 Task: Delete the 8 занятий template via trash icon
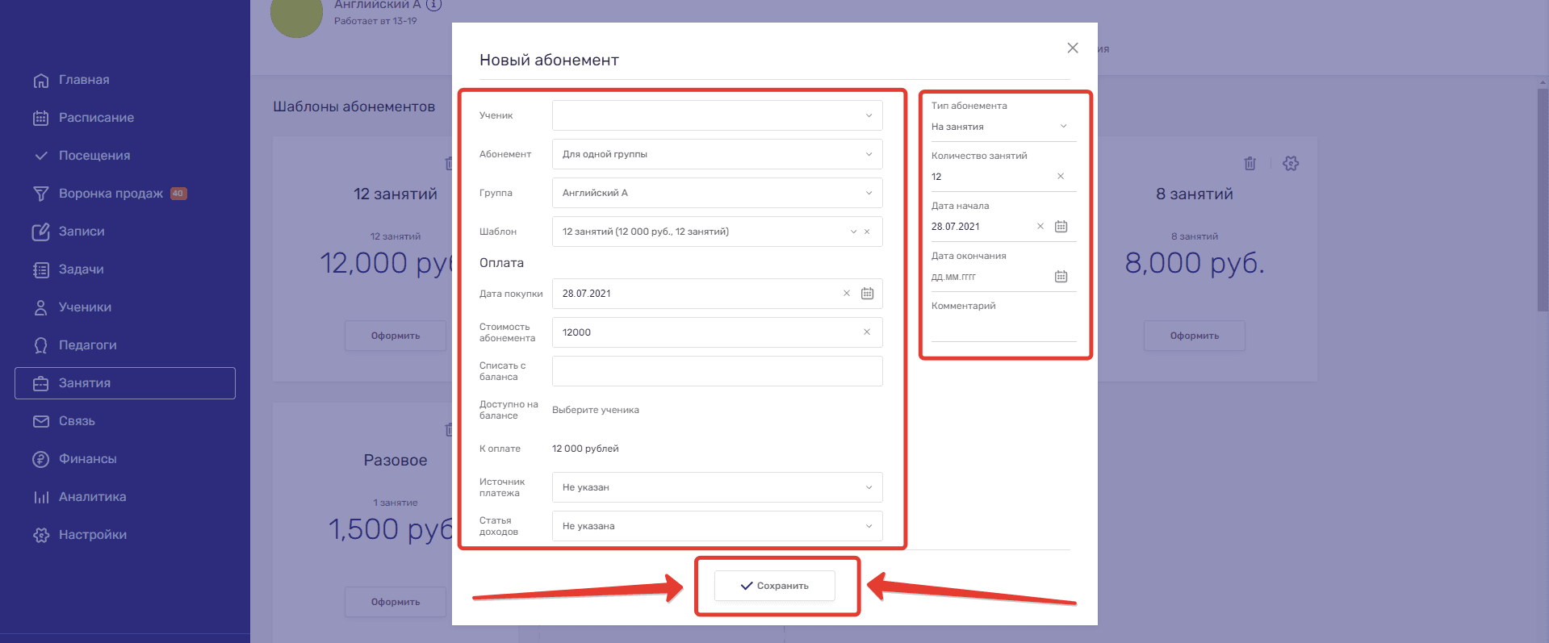[x=1250, y=164]
